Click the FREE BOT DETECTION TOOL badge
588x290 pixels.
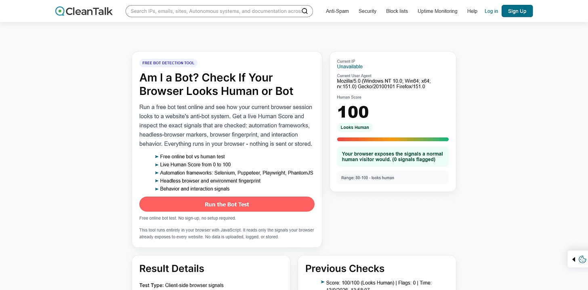(168, 63)
